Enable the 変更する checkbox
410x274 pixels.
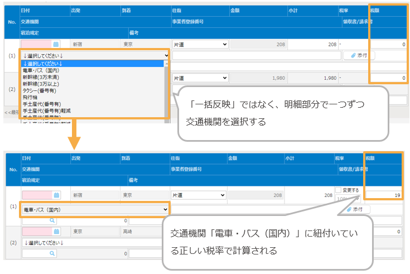339,191
